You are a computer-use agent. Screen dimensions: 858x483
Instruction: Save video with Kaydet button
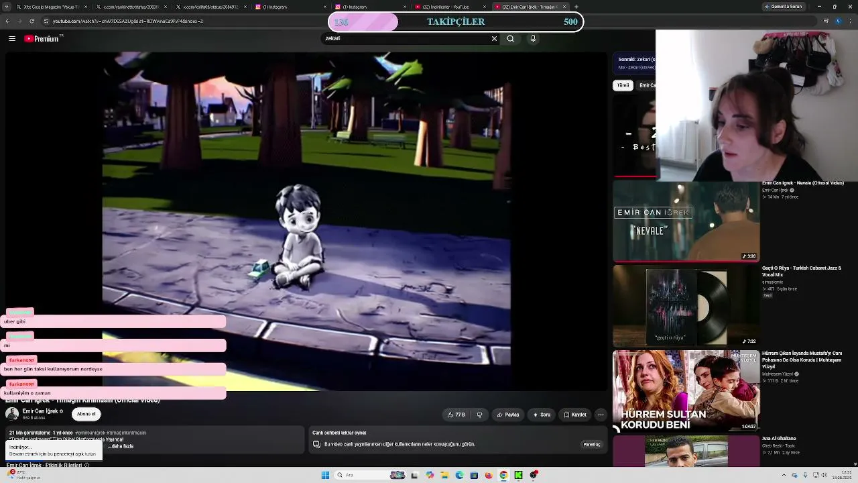click(x=575, y=415)
